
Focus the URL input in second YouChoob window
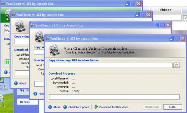coord(22,42)
